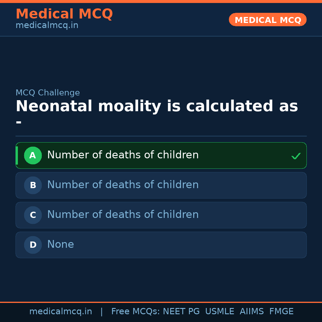322x322 pixels.
Task: Expand answer option C card
Action: pyautogui.click(x=161, y=215)
